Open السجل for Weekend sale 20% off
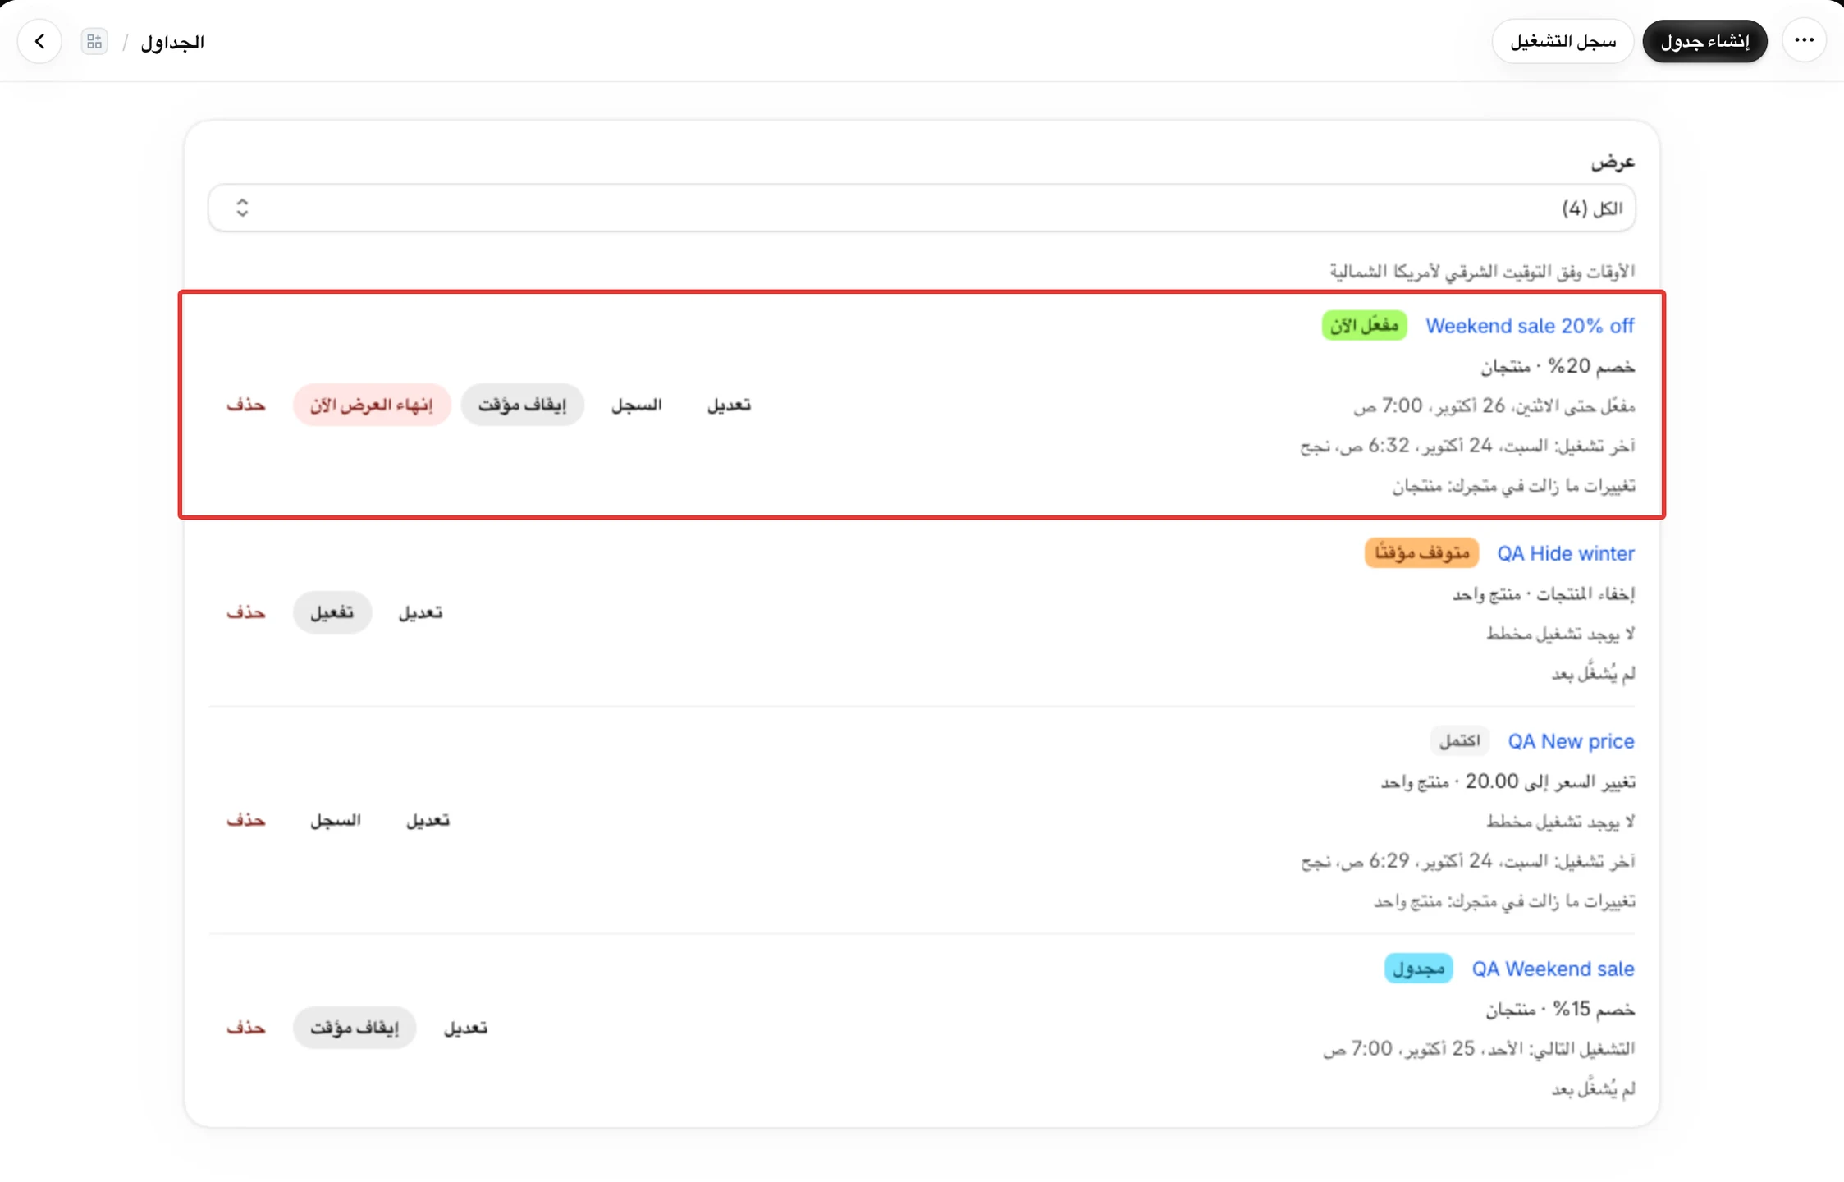Screen dimensions: 1844x1182 click(636, 405)
